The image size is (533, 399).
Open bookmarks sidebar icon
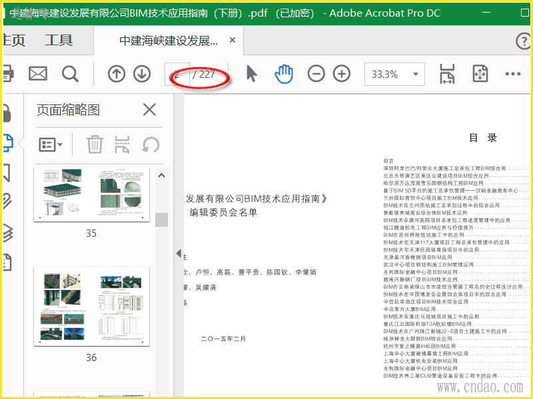click(x=7, y=172)
